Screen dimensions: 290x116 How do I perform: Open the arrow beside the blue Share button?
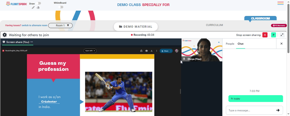coord(171,51)
